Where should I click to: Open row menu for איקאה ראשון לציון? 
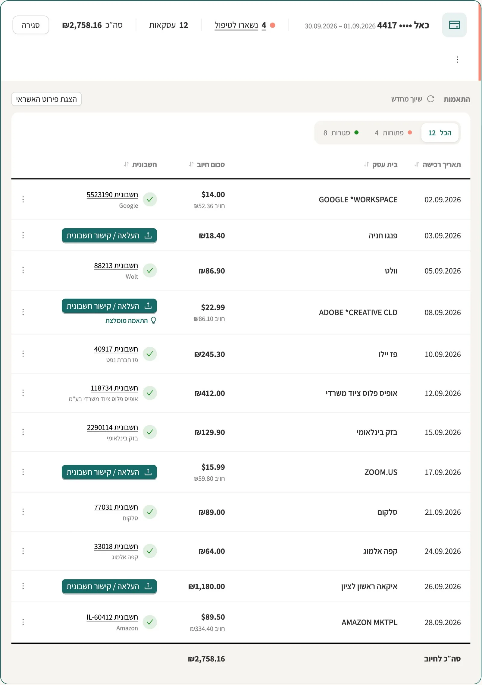pyautogui.click(x=23, y=586)
